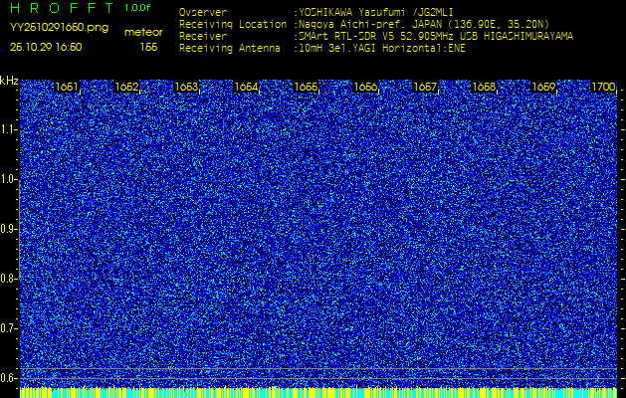The width and height of the screenshot is (626, 398).
Task: Click the Receiving Antenna label
Action: [230, 49]
